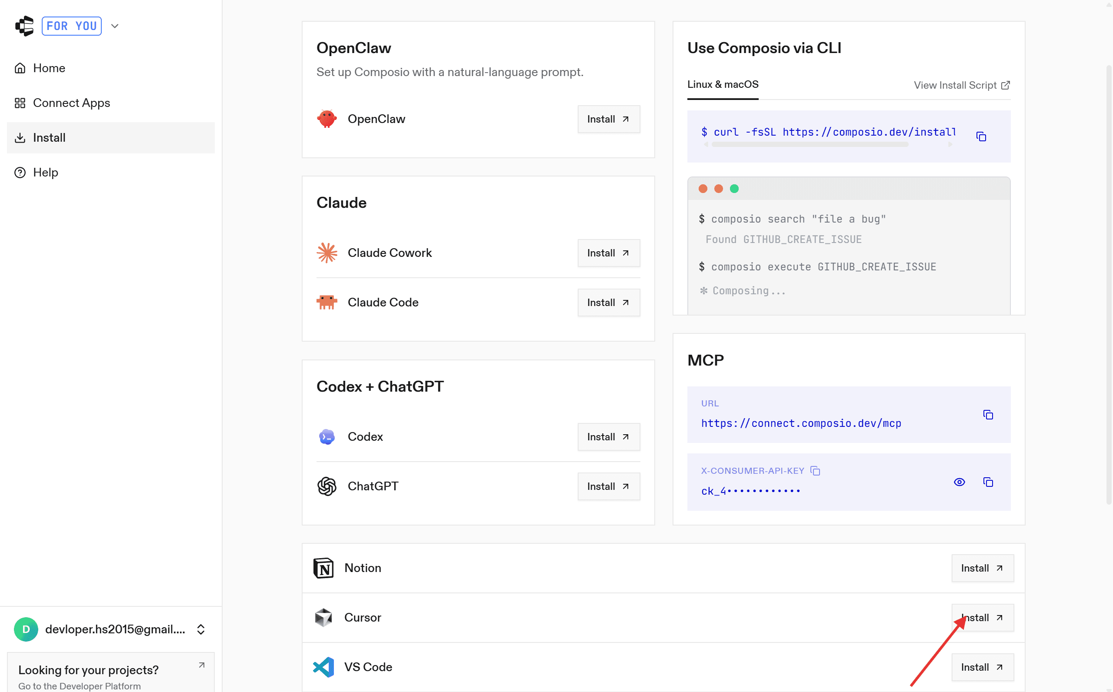Copy the X-CONSUMER-API-KEY header name
1113x692 pixels.
(815, 470)
